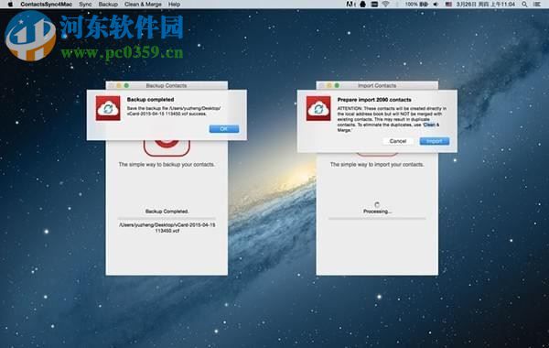Click the Adobe icon in the menu bar
This screenshot has width=549, height=348.
pos(350,5)
